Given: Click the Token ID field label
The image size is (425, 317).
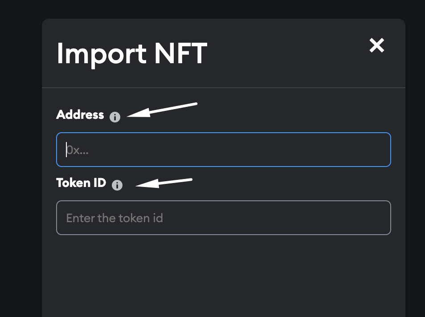Looking at the screenshot, I should coord(81,183).
